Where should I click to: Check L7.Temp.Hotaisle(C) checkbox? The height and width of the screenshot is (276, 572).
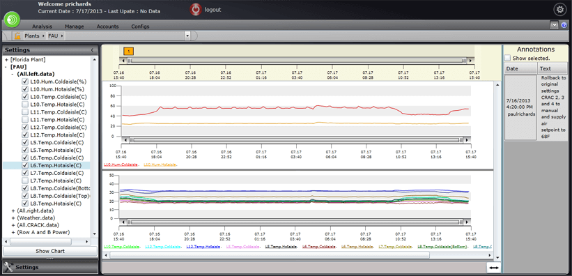(25, 181)
